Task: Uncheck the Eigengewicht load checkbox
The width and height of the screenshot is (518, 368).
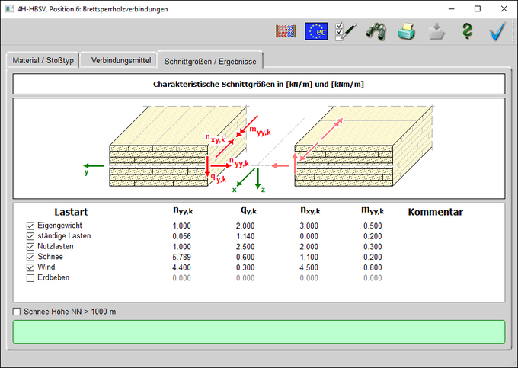Action: tap(30, 226)
